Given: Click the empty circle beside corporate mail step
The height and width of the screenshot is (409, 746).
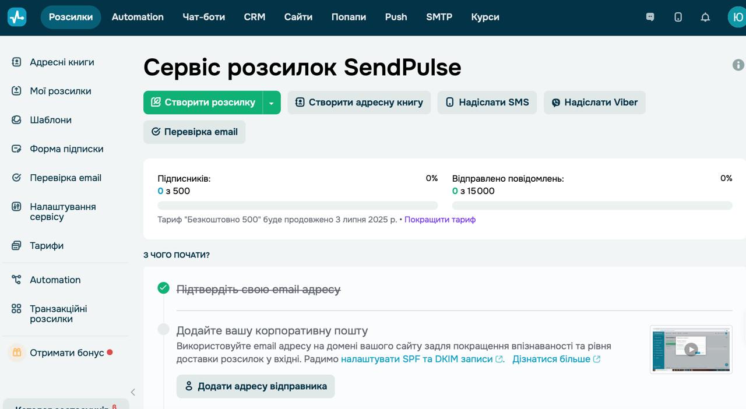Looking at the screenshot, I should pos(163,327).
